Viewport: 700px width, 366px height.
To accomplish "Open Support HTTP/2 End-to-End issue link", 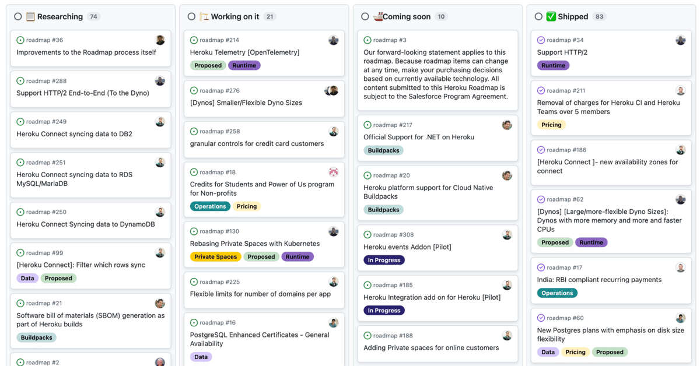I will point(82,93).
